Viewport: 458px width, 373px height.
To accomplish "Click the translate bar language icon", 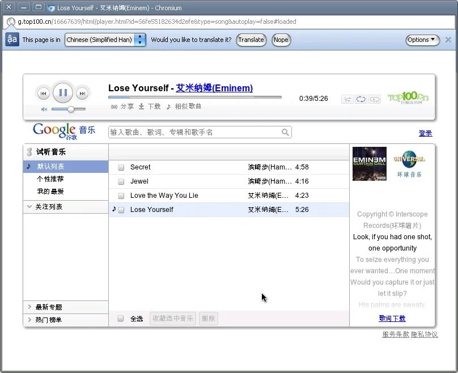I will pos(12,40).
